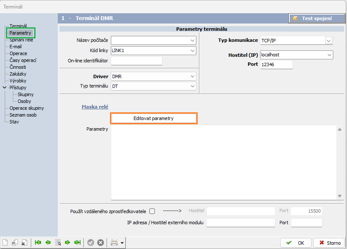347x249 pixels.
Task: Click the Test spojení button
Action: click(x=317, y=18)
